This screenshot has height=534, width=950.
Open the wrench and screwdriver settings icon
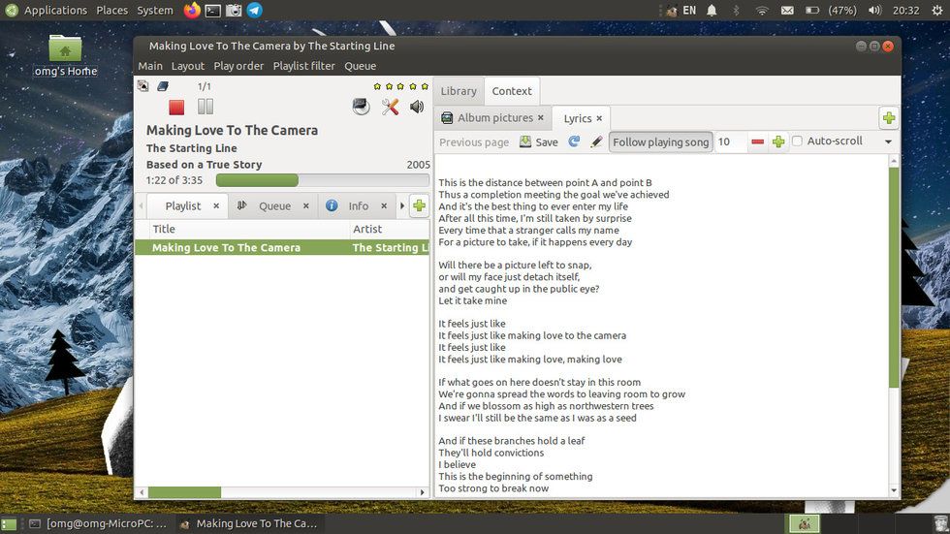point(390,107)
